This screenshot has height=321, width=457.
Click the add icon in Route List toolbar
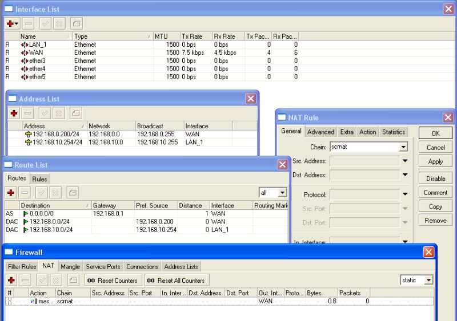(11, 193)
